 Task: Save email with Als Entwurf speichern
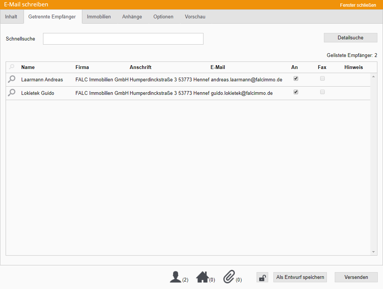click(x=300, y=277)
